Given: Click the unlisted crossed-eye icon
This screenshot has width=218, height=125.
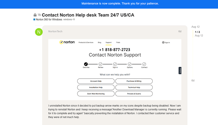Looking at the screenshot, I should pyautogui.click(x=39, y=15).
